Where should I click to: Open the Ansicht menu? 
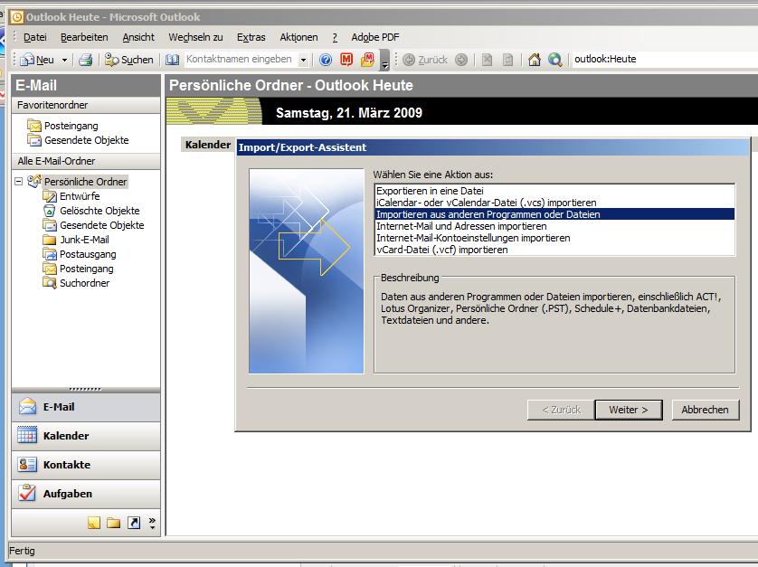[x=138, y=37]
